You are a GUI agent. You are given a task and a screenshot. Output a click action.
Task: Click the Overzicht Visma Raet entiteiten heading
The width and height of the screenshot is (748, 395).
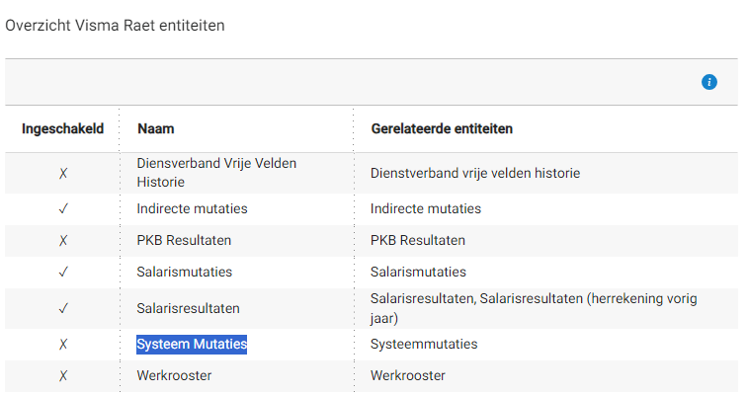click(115, 25)
